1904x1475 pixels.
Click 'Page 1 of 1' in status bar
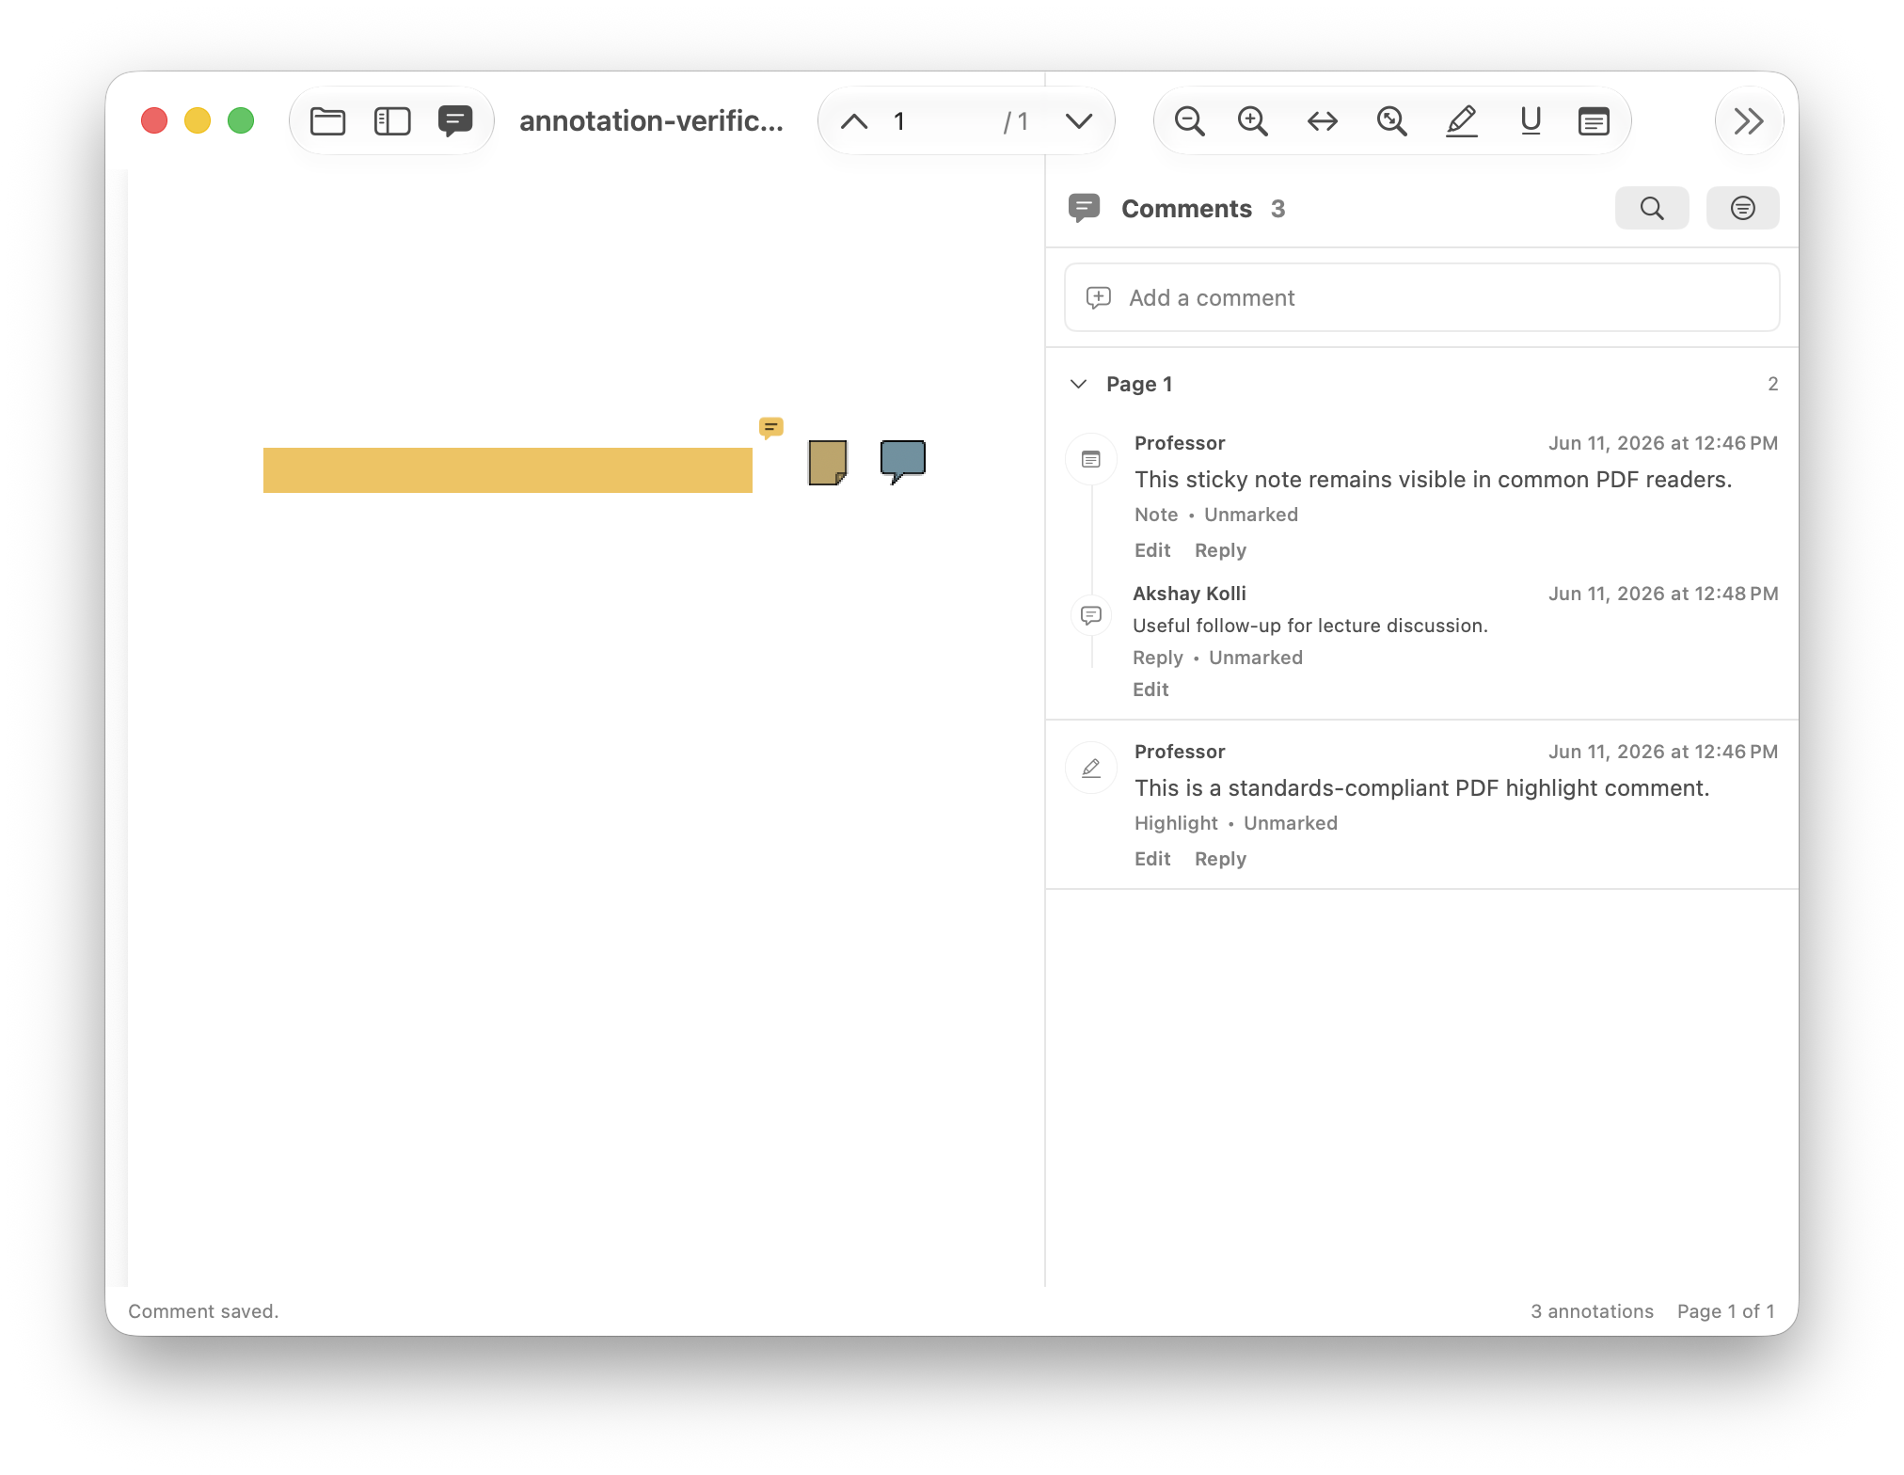click(x=1725, y=1311)
